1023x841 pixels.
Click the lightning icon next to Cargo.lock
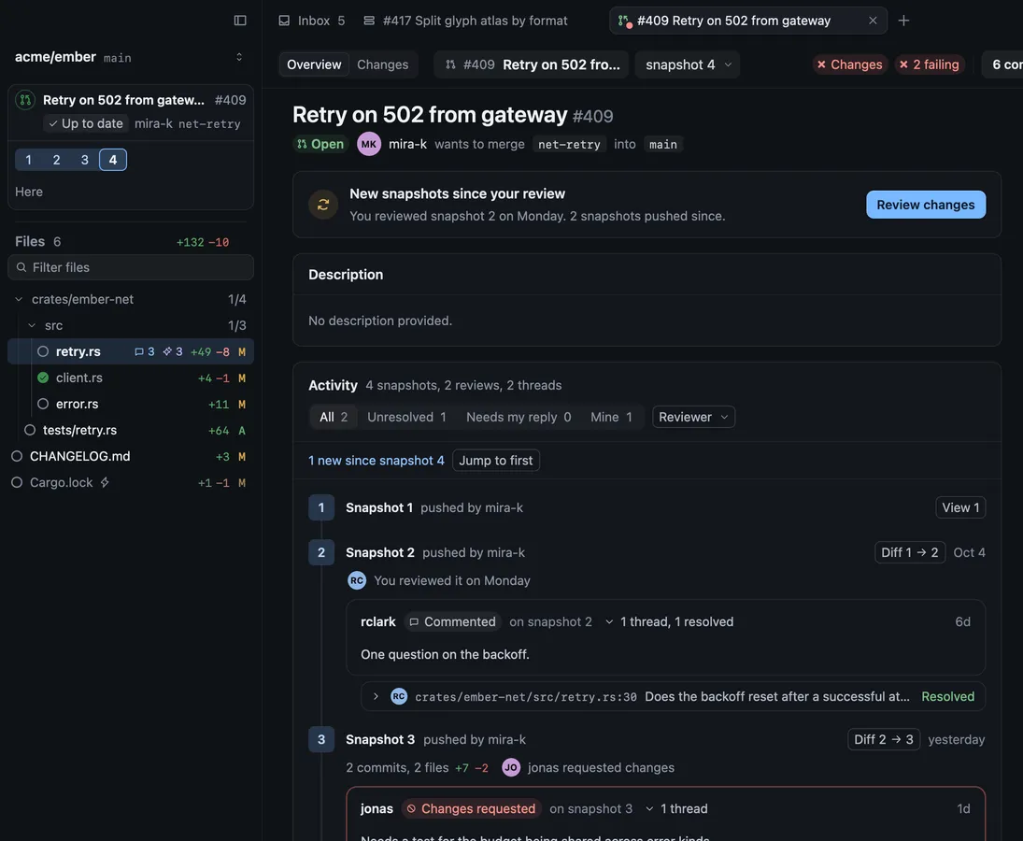click(105, 482)
